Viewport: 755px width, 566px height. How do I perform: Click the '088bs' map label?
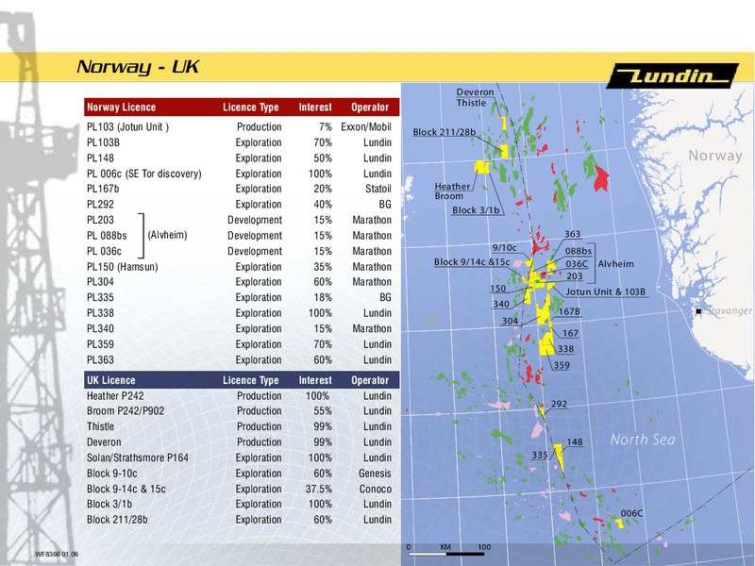click(x=579, y=251)
